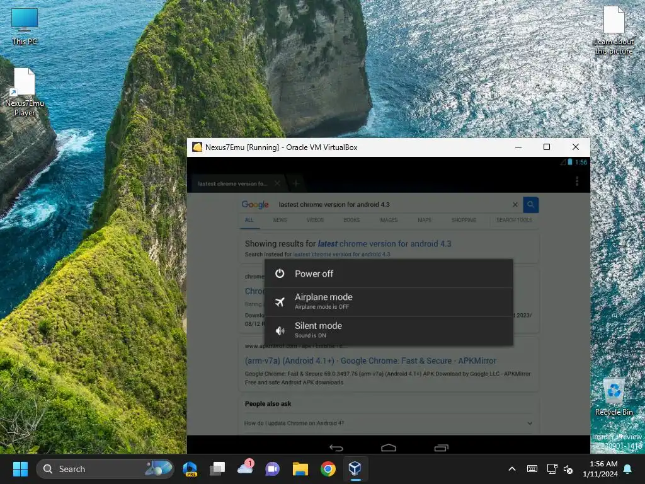Screen dimensions: 645x484
Task: Clear the Google search box text
Action: coord(515,205)
